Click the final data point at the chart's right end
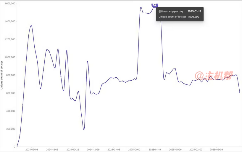The height and width of the screenshot is (152, 242). (240, 92)
